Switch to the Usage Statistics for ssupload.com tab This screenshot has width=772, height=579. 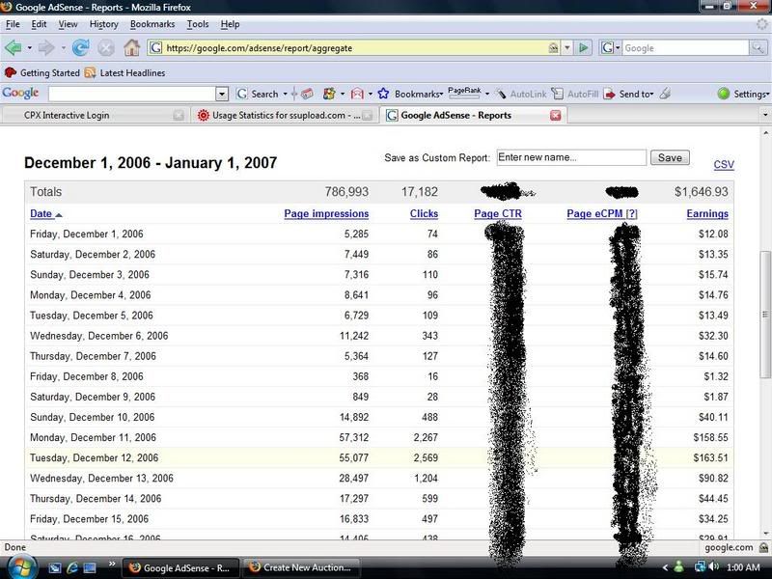click(x=278, y=115)
